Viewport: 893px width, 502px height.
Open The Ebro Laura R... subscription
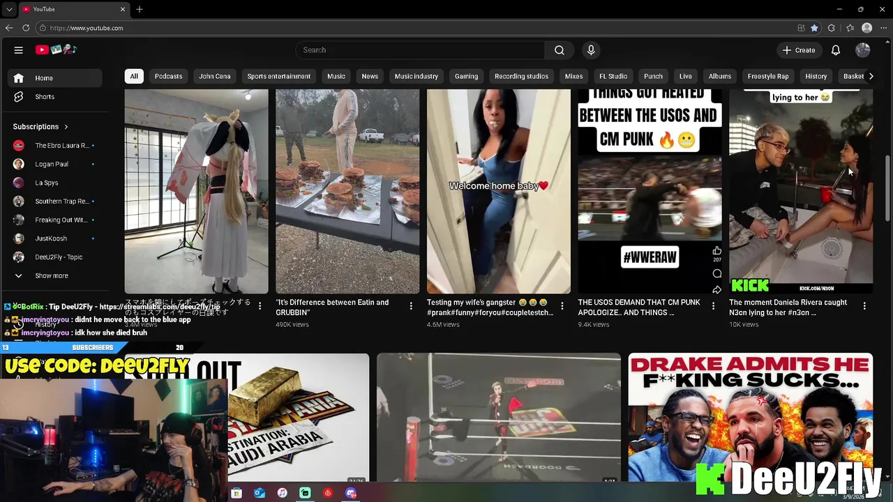pos(54,145)
